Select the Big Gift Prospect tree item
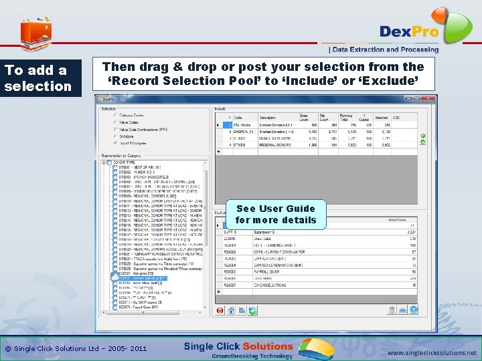Screen dimensions: 482x361 (140, 302)
